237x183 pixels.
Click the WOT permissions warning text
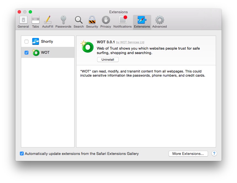pyautogui.click(x=143, y=73)
